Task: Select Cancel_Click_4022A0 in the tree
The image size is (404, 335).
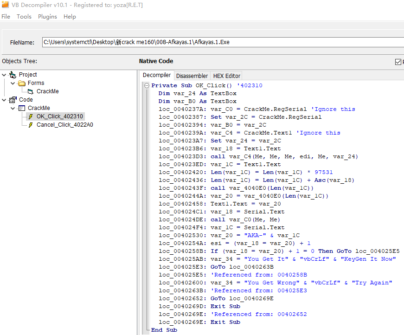Action: click(64, 125)
